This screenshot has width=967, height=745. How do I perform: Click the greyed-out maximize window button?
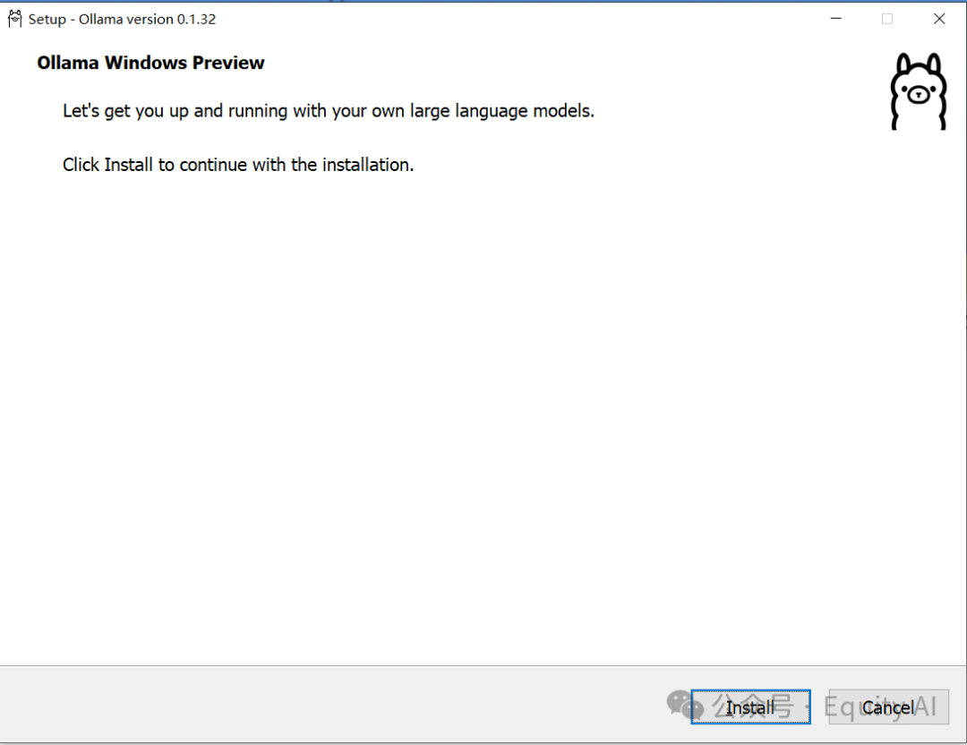[x=887, y=19]
